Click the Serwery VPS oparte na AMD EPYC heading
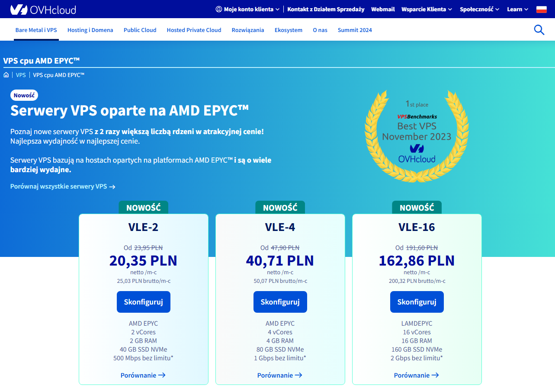Image resolution: width=555 pixels, height=391 pixels. point(130,110)
